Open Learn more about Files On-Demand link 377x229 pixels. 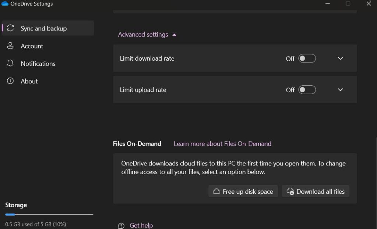(x=222, y=144)
